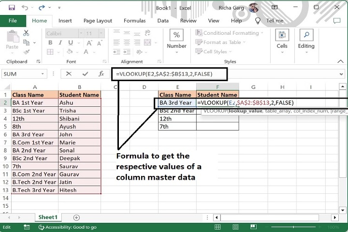Image resolution: width=348 pixels, height=232 pixels.
Task: Click the Format Painter brush icon
Action: pos(26,52)
